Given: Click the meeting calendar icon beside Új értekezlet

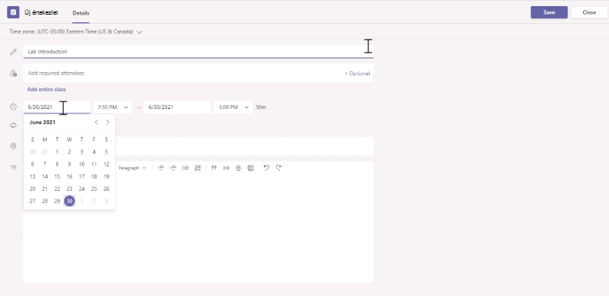Looking at the screenshot, I should [x=13, y=12].
